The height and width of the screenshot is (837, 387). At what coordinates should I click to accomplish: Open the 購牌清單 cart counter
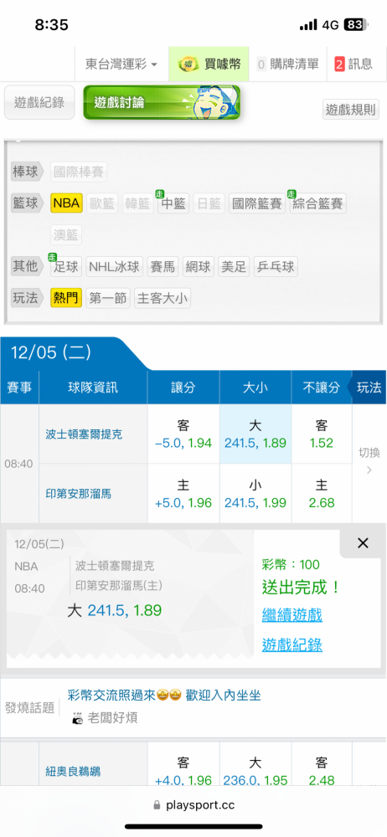coord(288,64)
